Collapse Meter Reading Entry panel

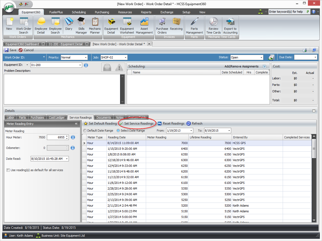click(76, 124)
